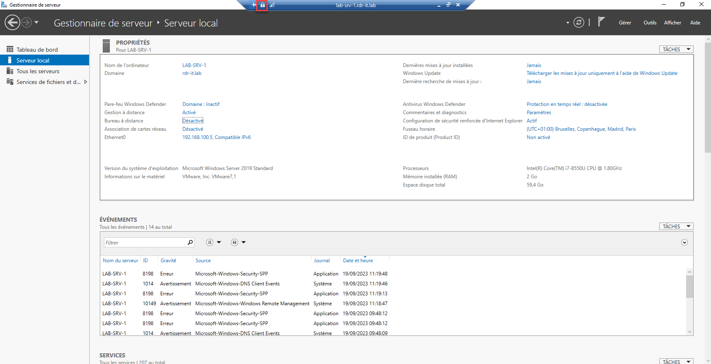This screenshot has height=364, width=711.
Task: Click the lock icon in connection bar
Action: point(262,5)
